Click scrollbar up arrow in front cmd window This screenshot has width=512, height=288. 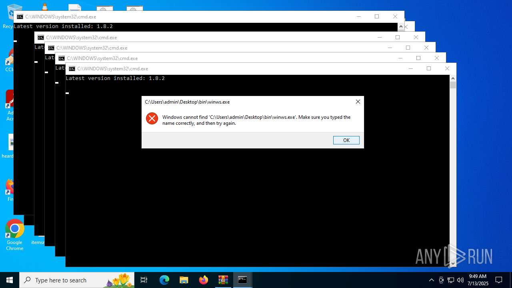click(x=453, y=78)
